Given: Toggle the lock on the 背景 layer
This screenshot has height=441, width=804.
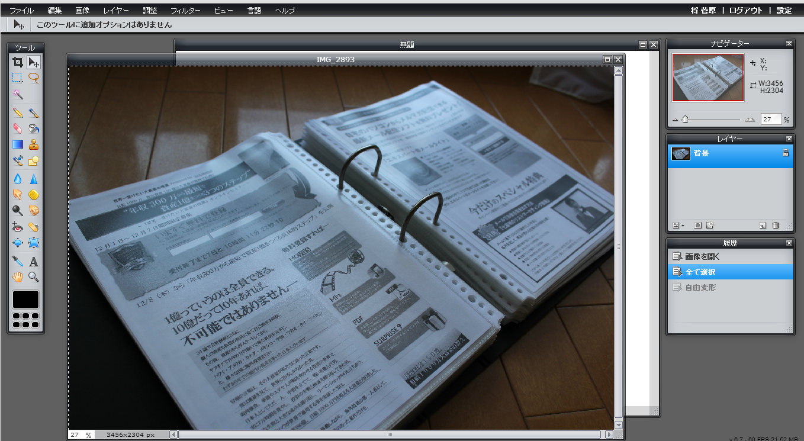Looking at the screenshot, I should pyautogui.click(x=785, y=153).
